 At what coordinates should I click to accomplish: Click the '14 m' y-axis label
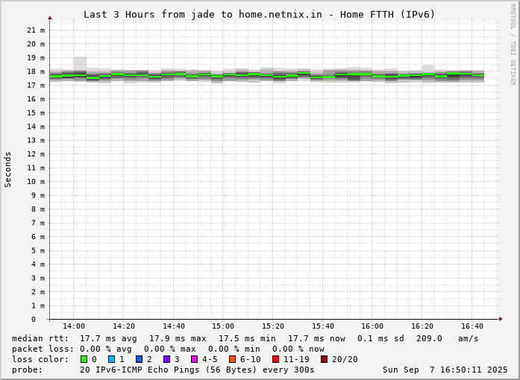point(36,127)
